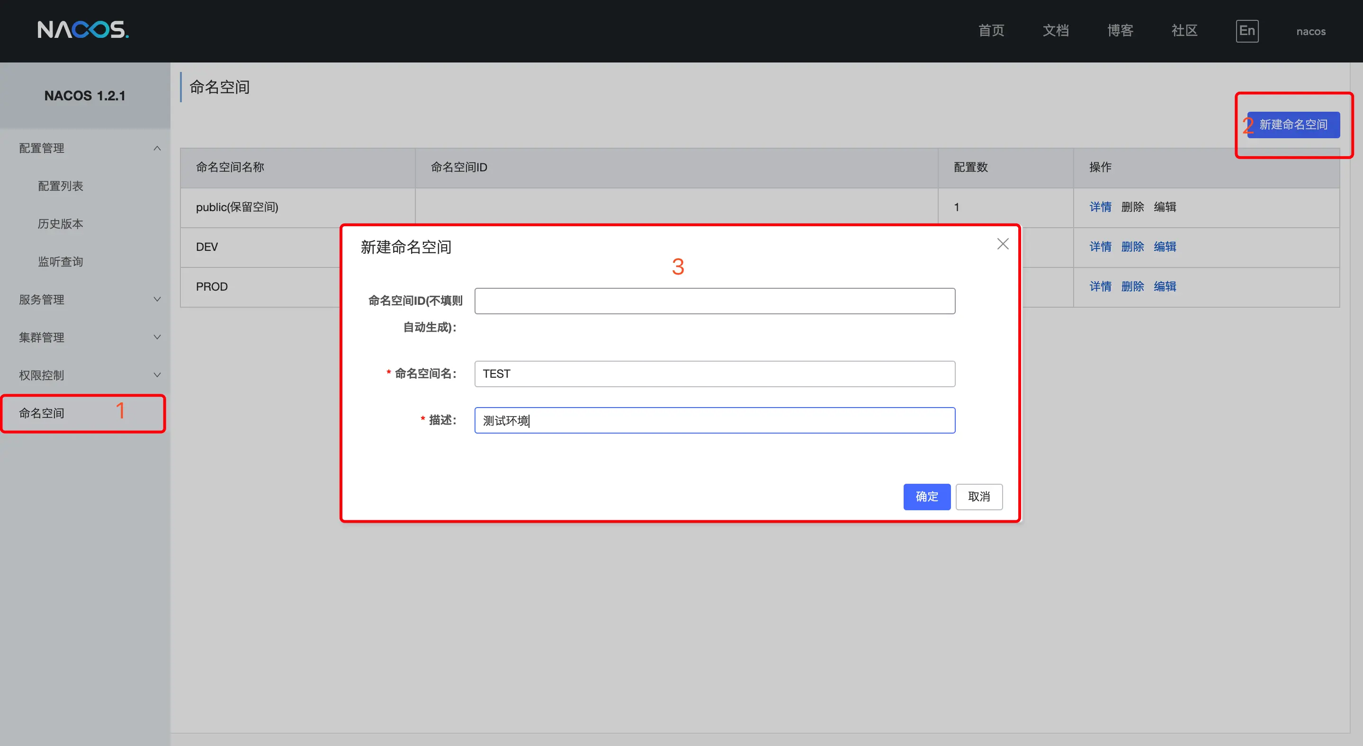Image resolution: width=1363 pixels, height=746 pixels.
Task: Click 编辑 in the public namespace row
Action: coord(1165,207)
